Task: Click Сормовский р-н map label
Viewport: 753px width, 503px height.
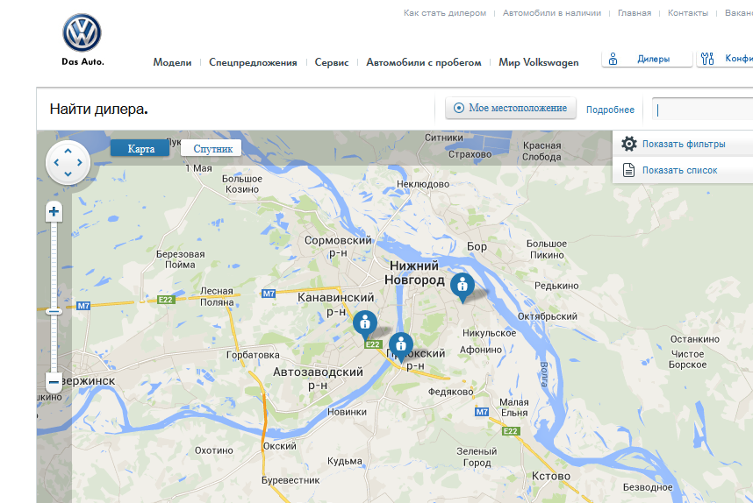Action: [x=338, y=246]
